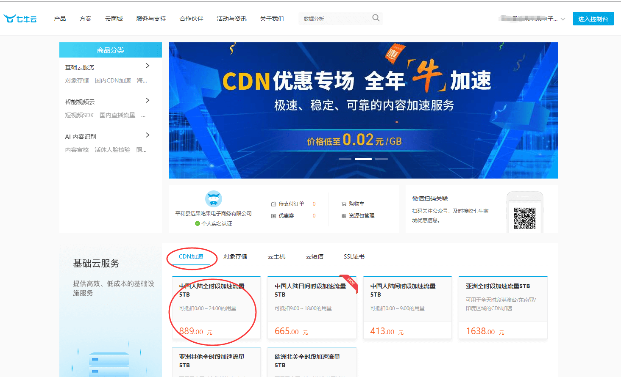Viewport: 621px width, 377px height.
Task: Switch to the SSL证书 tab
Action: click(x=354, y=256)
